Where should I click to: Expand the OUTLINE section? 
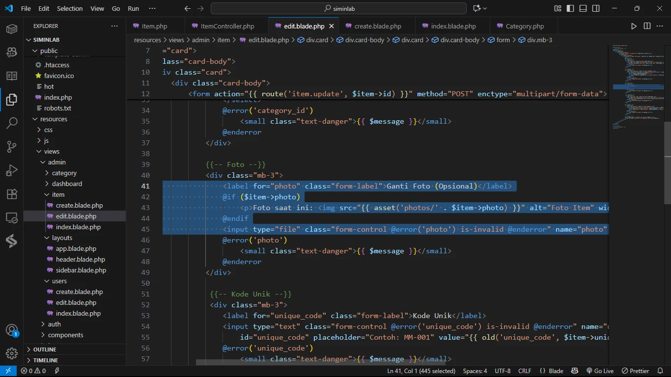[45, 350]
